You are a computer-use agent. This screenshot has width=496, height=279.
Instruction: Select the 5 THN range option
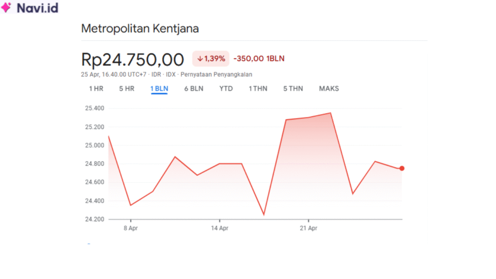point(293,89)
